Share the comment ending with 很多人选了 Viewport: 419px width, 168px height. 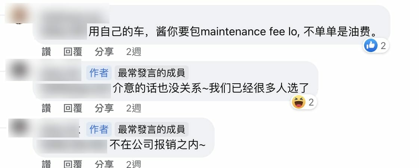pyautogui.click(x=104, y=108)
